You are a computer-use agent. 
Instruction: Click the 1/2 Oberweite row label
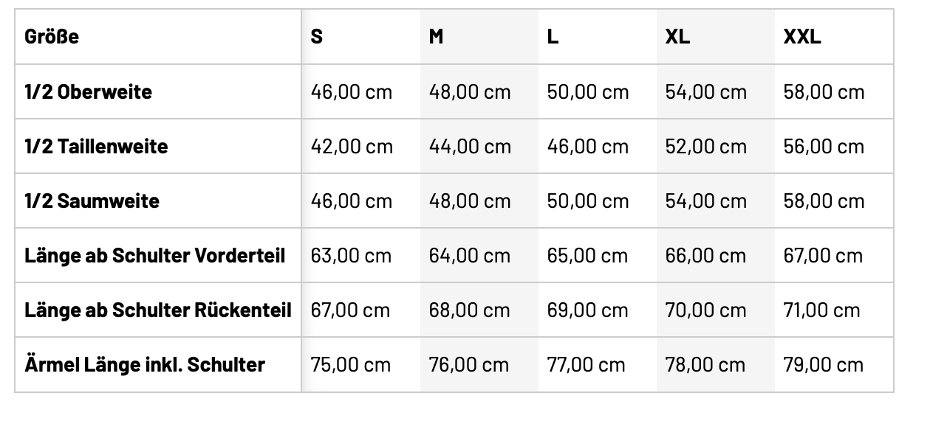pyautogui.click(x=88, y=91)
